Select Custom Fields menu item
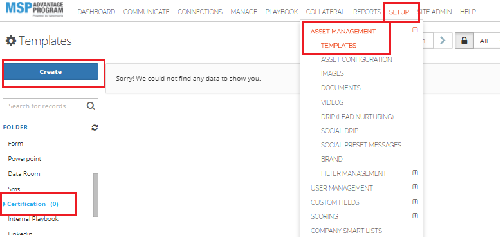The width and height of the screenshot is (503, 237). pos(335,202)
